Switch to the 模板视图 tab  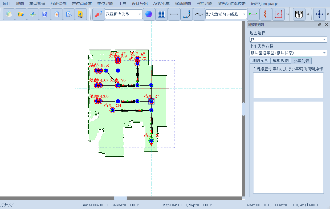coord(281,61)
